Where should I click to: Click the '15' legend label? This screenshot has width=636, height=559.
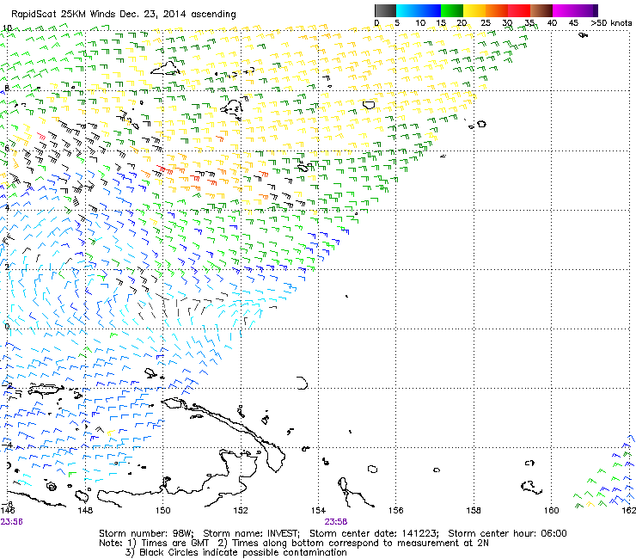(x=441, y=23)
